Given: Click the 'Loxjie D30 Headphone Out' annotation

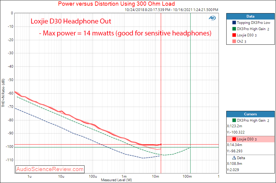Looking at the screenshot, I should [71, 21].
